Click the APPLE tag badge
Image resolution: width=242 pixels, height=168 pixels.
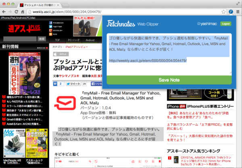[x=61, y=54]
